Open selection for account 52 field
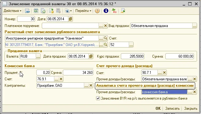Screen dimensions: 201x114 [131, 45]
